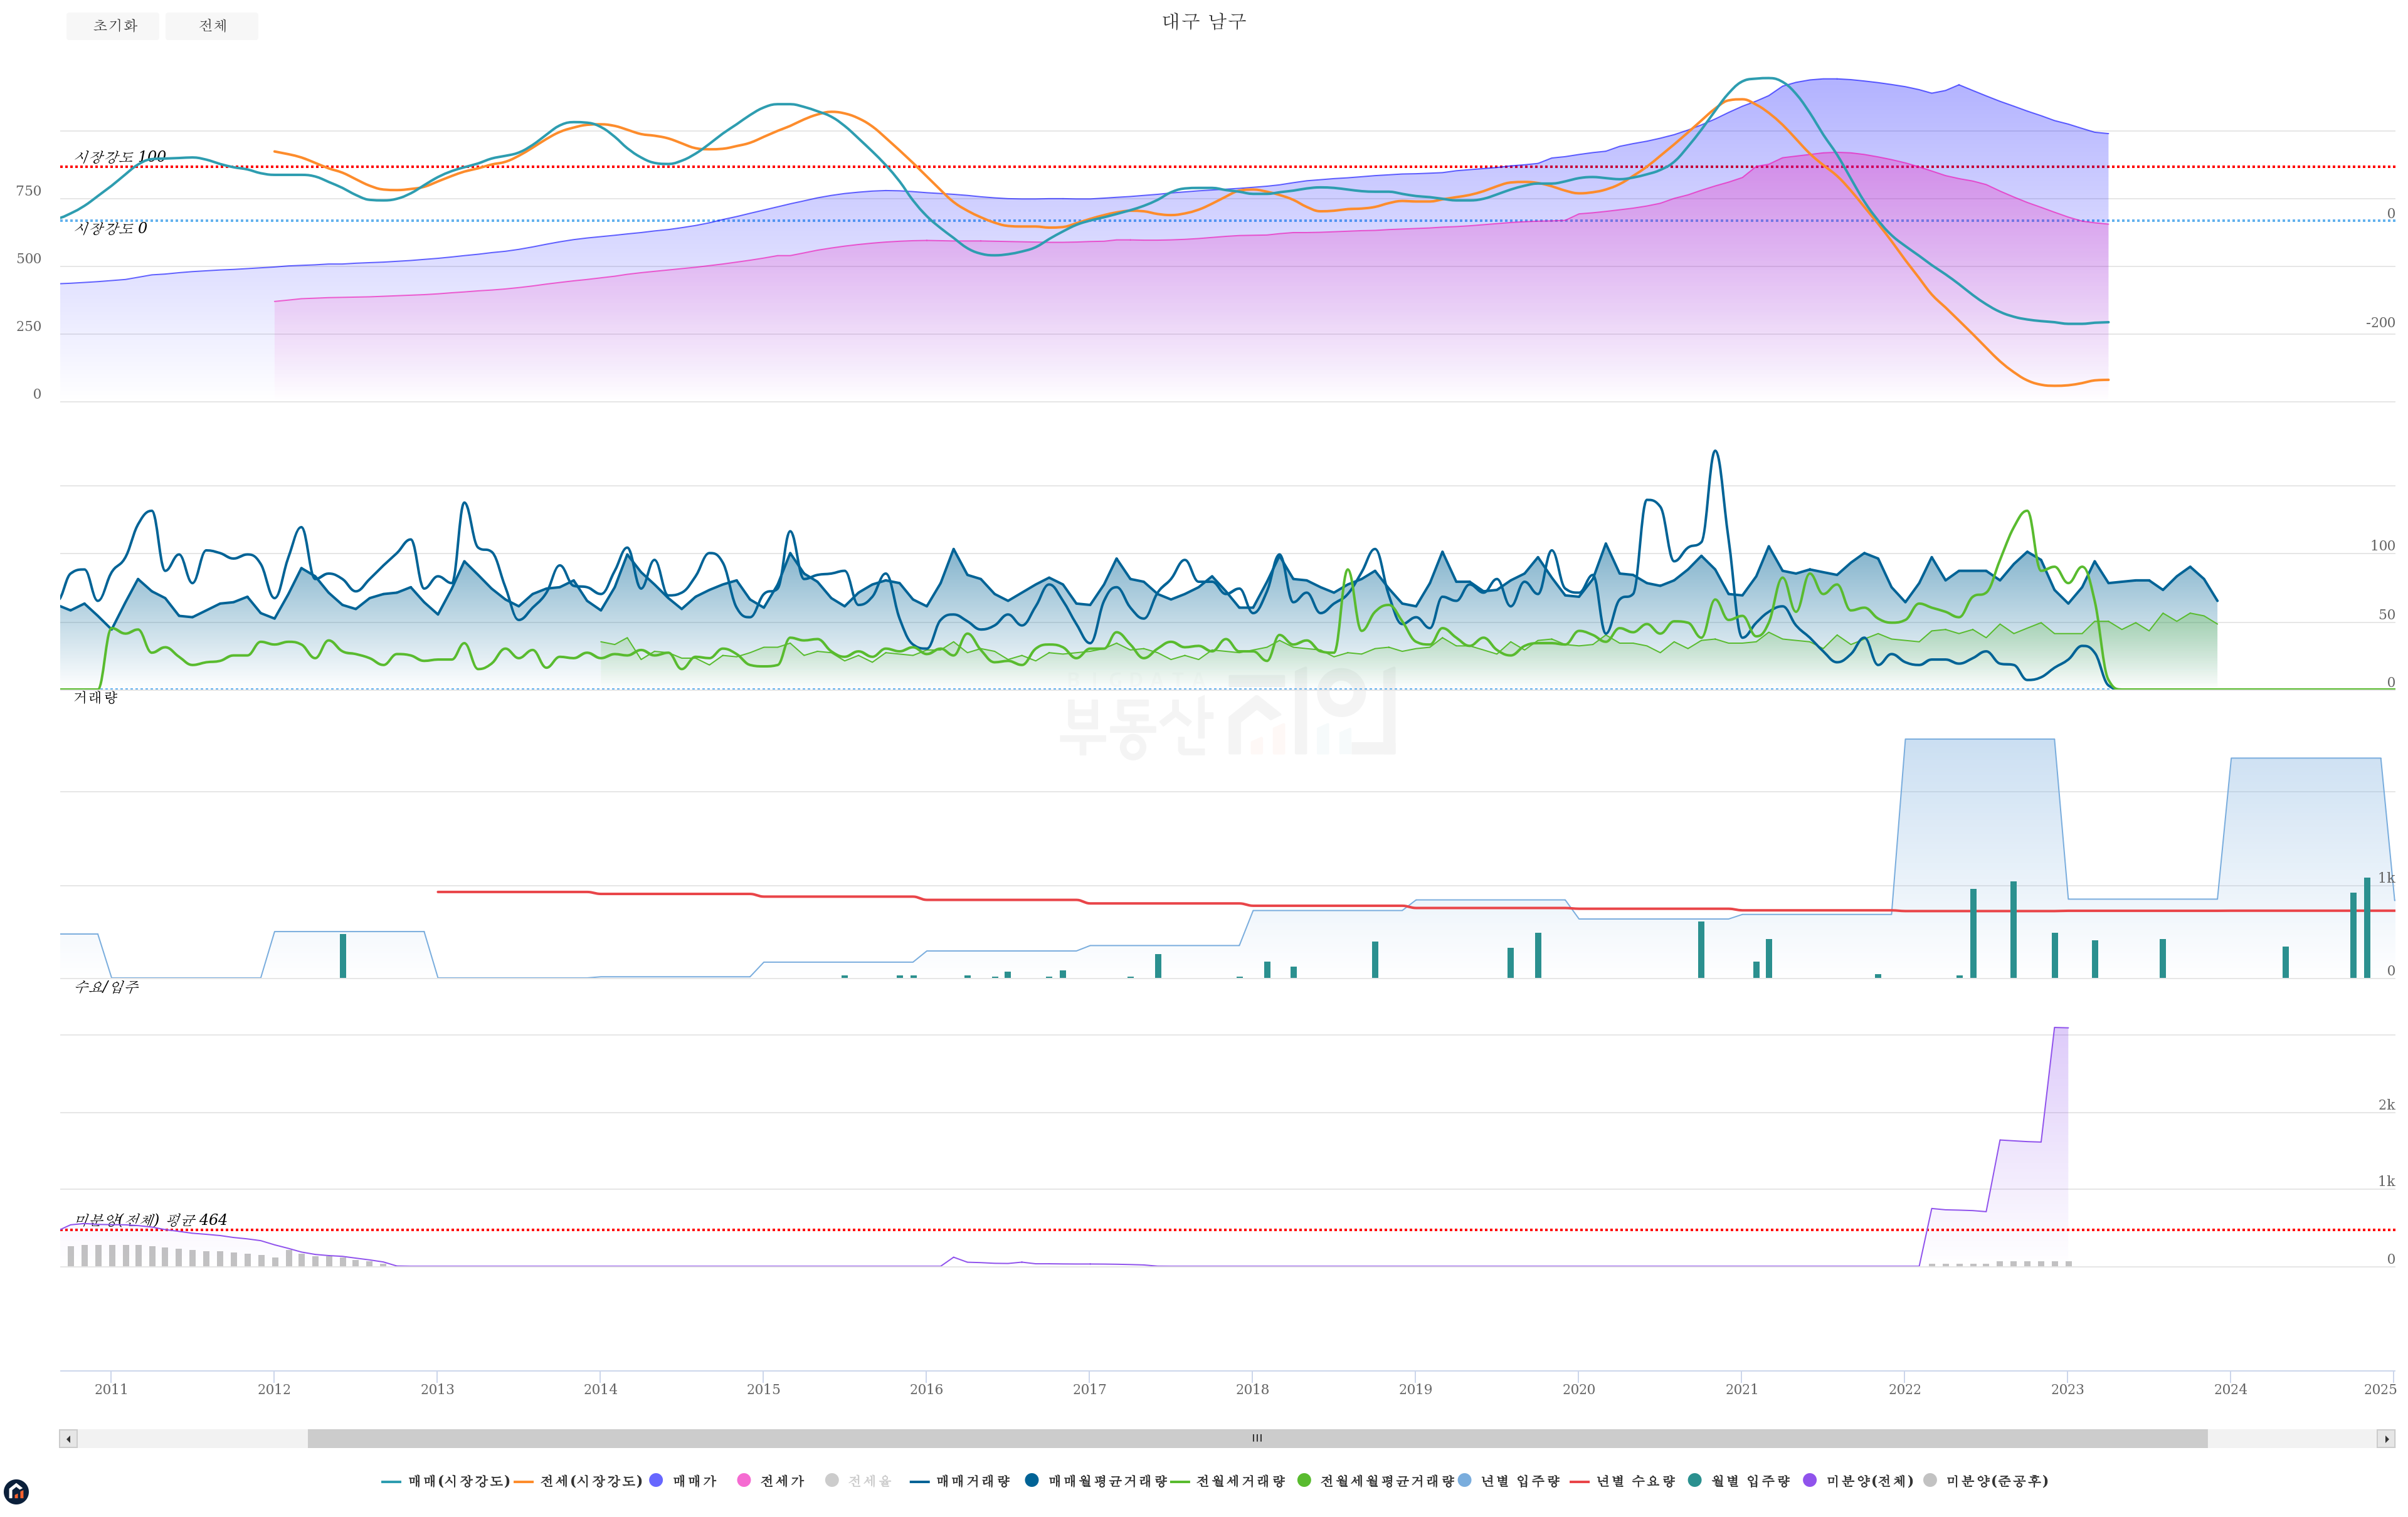
Task: Click the 전월세월평균거래량 green legend dot
Action: pos(1304,1480)
